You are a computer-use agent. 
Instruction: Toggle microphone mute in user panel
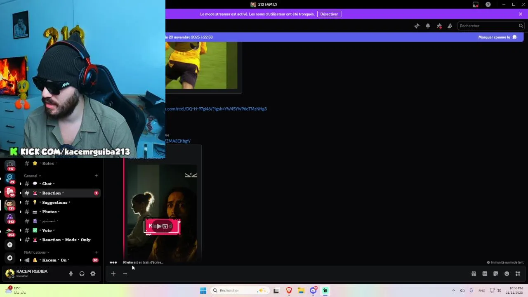tap(71, 273)
